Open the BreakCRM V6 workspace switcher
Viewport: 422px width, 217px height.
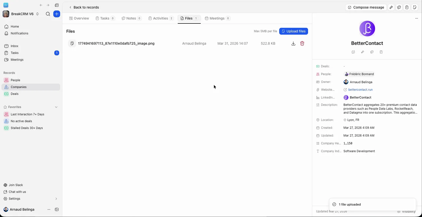[21, 14]
